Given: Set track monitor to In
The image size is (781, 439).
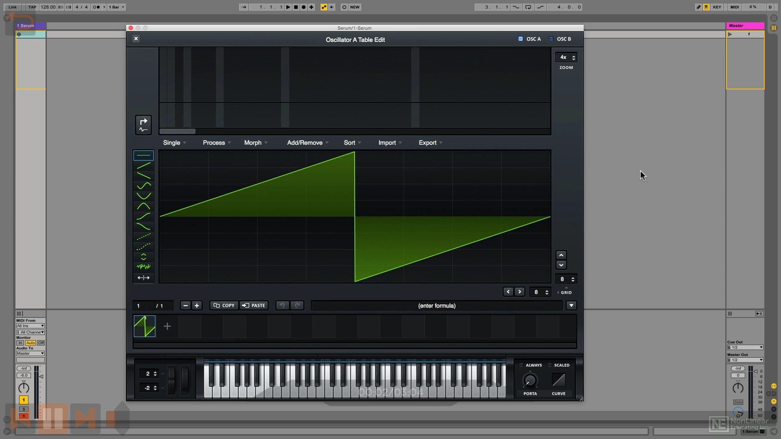Looking at the screenshot, I should point(20,343).
